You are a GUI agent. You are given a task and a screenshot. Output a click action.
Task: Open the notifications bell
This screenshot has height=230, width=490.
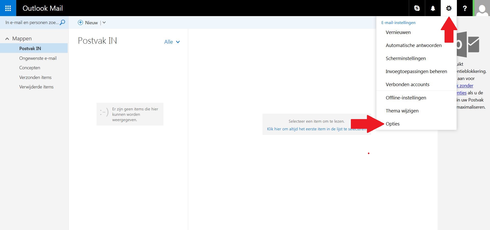coord(433,8)
